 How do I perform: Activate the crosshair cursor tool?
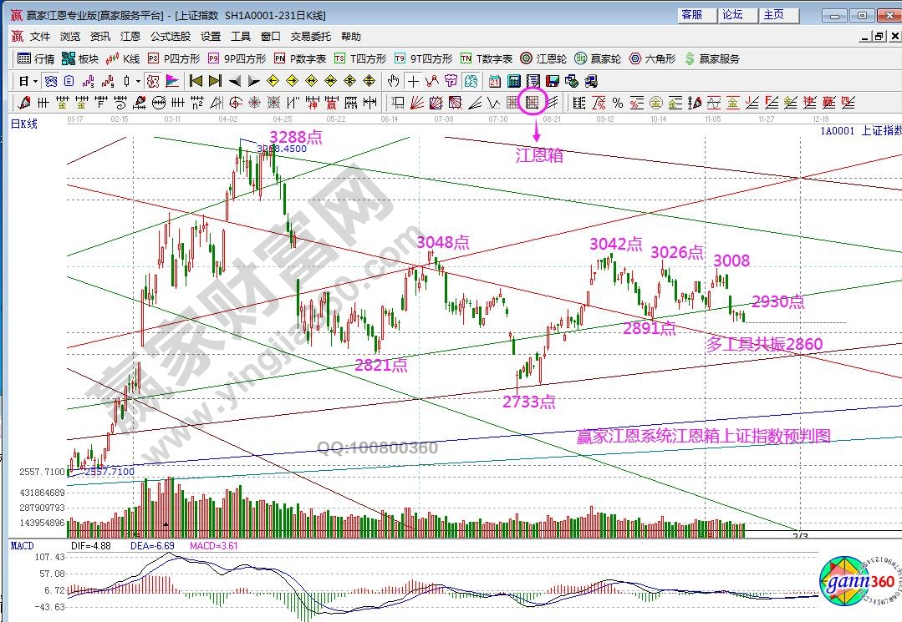click(413, 81)
